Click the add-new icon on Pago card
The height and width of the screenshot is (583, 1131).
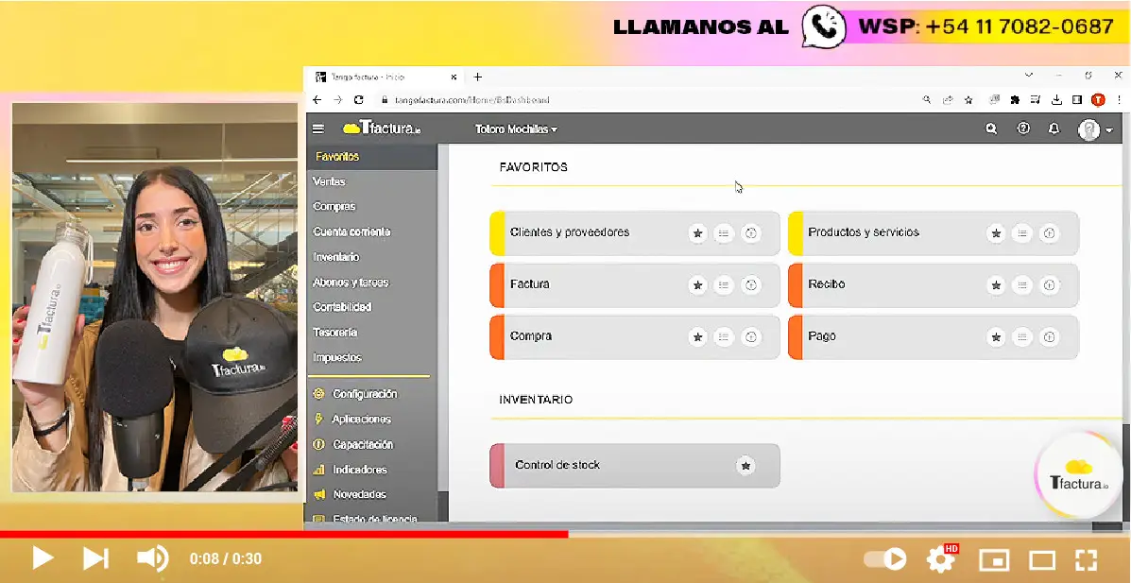1050,337
